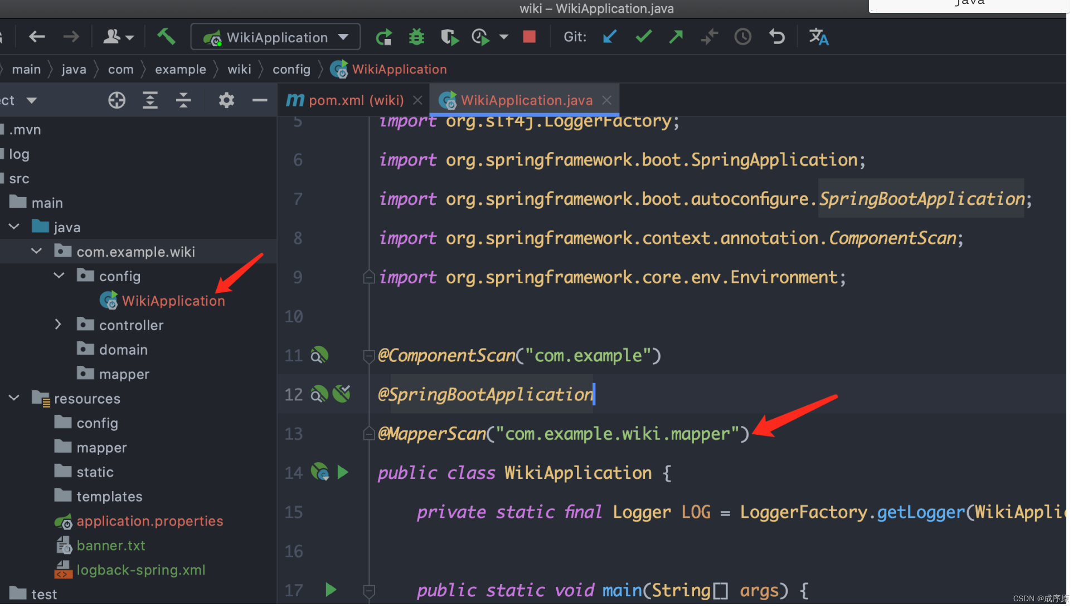Viewport: 1078px width, 608px height.
Task: Run the application with Profiler
Action: [480, 37]
